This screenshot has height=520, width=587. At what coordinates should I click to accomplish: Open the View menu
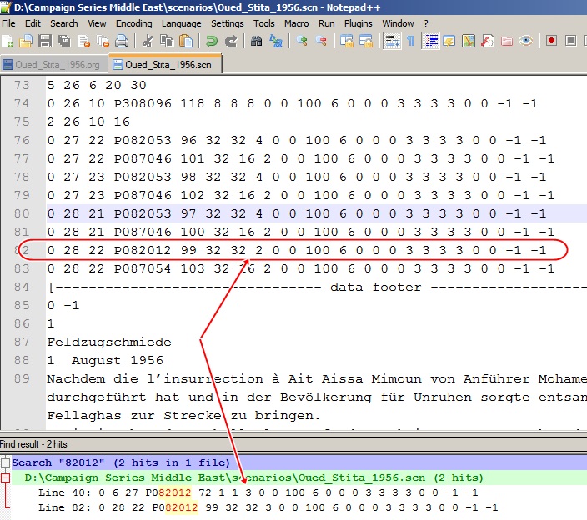point(97,23)
